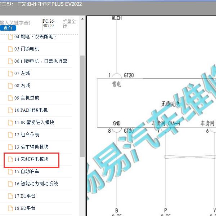Click document icon beside 09 主机总成

(x=10, y=98)
